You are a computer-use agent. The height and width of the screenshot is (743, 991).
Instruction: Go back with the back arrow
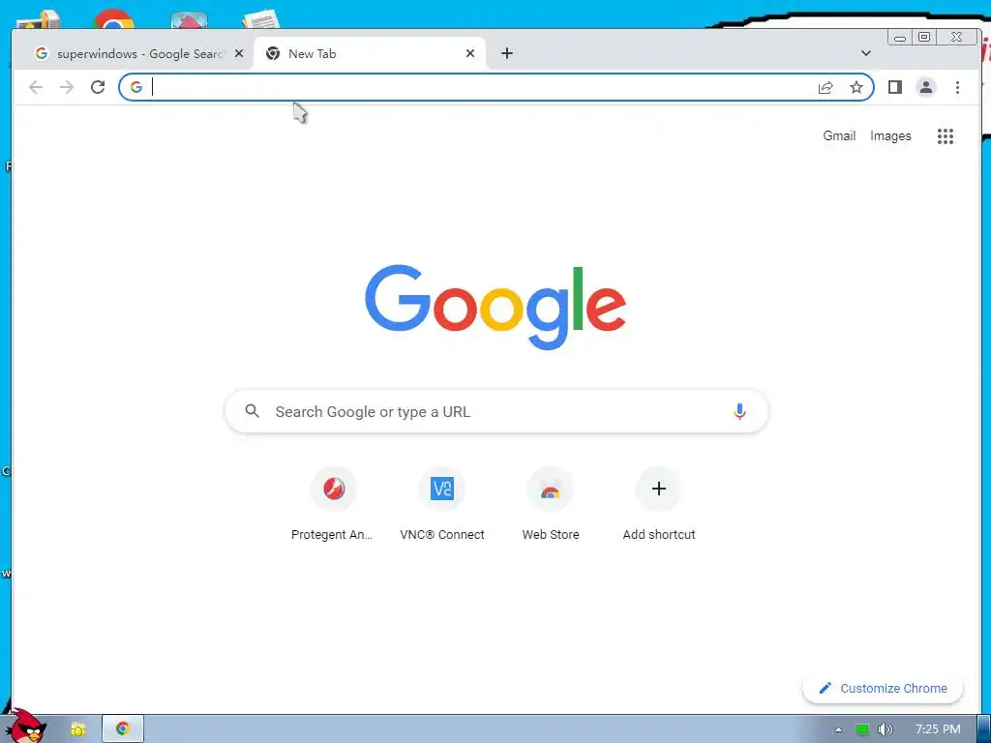coord(36,87)
